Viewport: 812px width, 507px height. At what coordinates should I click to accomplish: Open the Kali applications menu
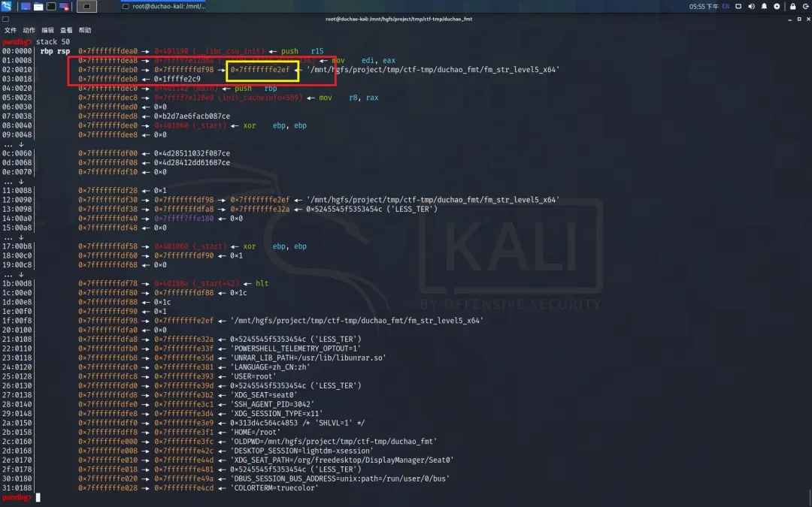tap(6, 6)
